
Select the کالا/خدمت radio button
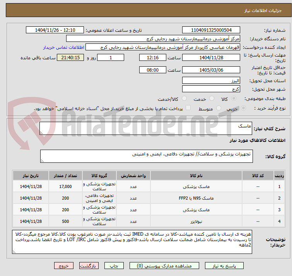(x=184, y=98)
